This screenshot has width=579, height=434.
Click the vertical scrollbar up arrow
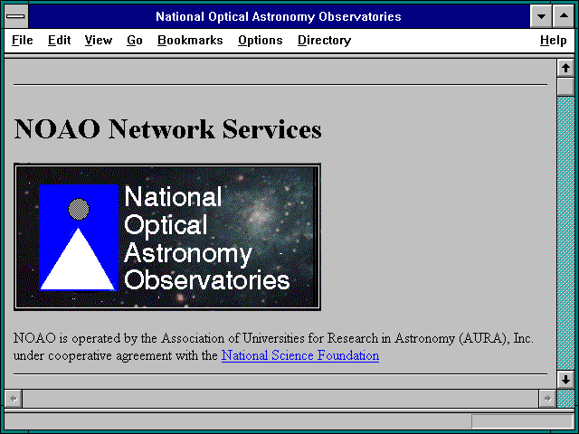565,68
